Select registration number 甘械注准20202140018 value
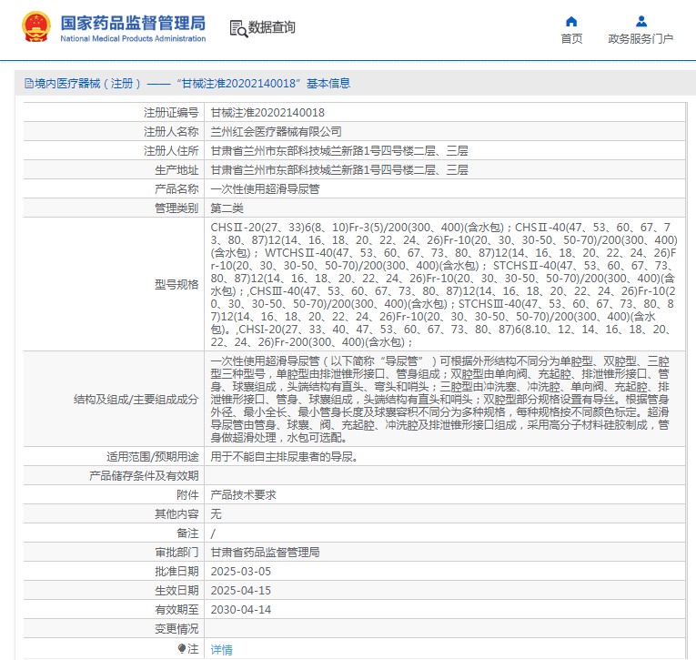The height and width of the screenshot is (660, 696). coord(267,113)
